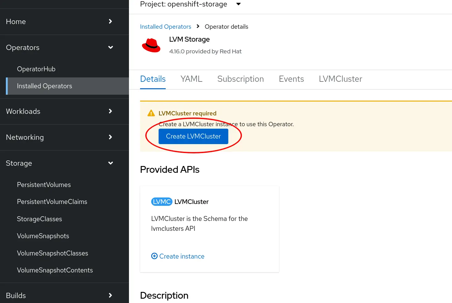Follow the Installed Operators breadcrumb link

click(x=166, y=27)
